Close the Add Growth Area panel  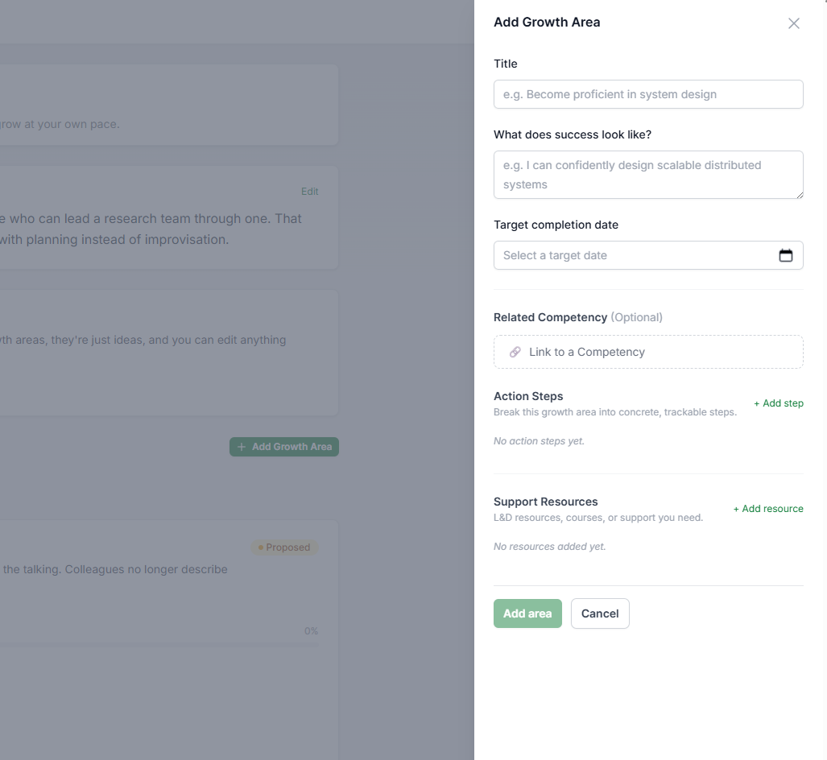click(794, 23)
